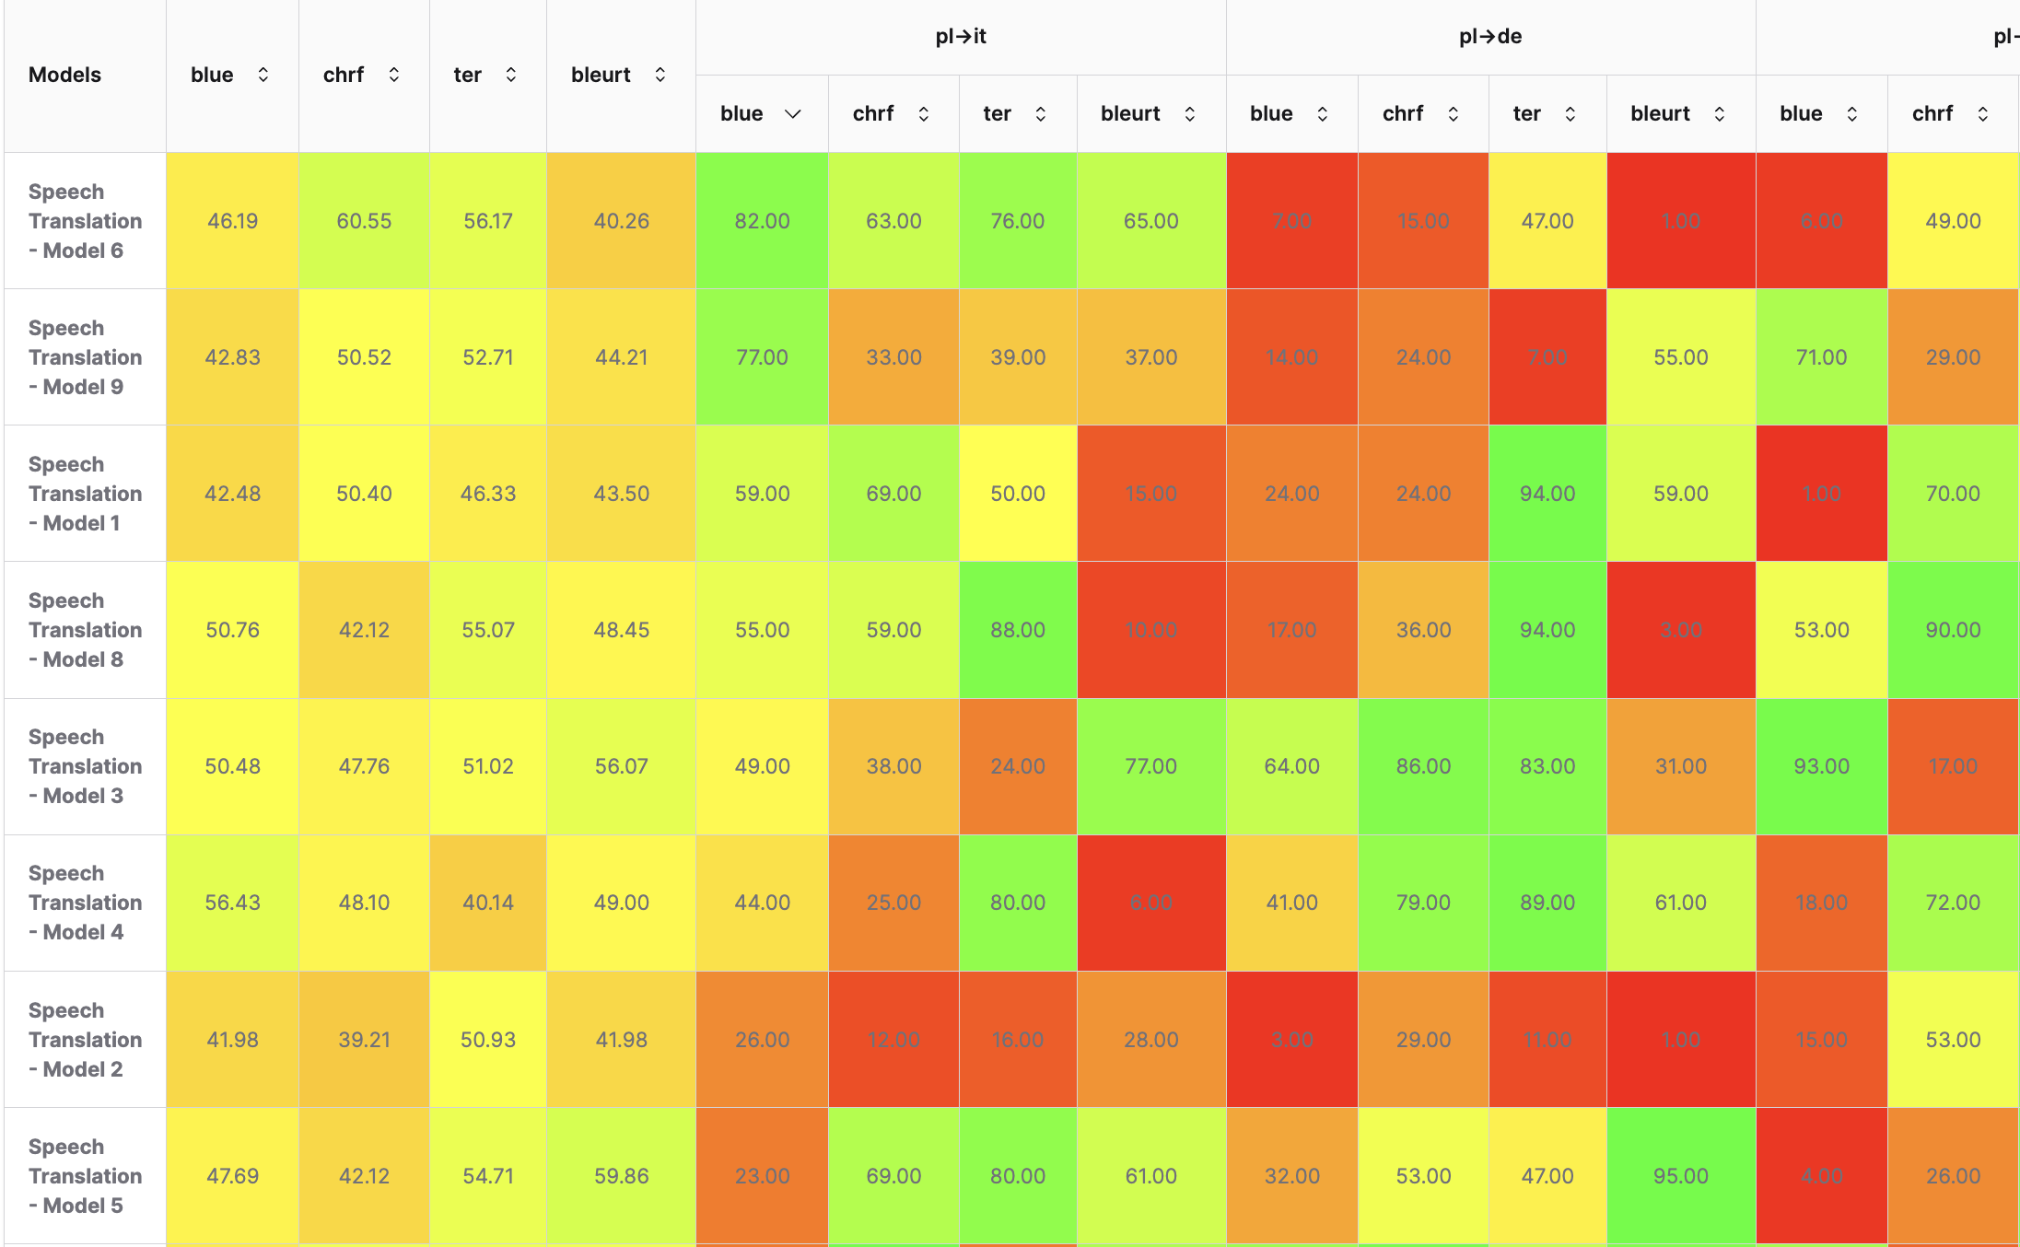Sort pl→de bleurt column via arrows
This screenshot has height=1247, width=2020.
(1720, 113)
